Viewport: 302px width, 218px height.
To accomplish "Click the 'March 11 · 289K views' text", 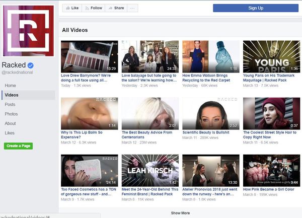I will 200,137.
